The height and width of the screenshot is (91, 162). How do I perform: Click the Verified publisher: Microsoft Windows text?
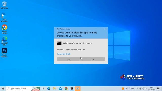(71, 49)
